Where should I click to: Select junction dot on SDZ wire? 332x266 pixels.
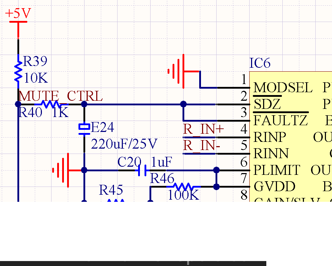(183, 104)
